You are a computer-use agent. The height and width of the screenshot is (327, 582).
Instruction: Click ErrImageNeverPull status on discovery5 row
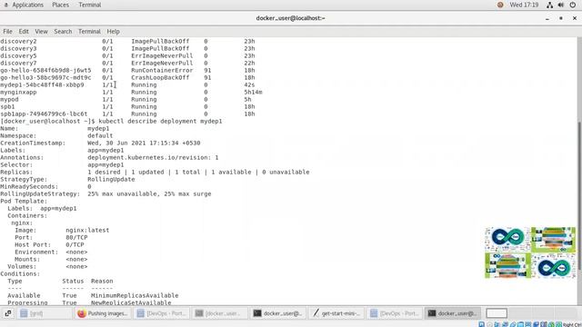click(162, 55)
